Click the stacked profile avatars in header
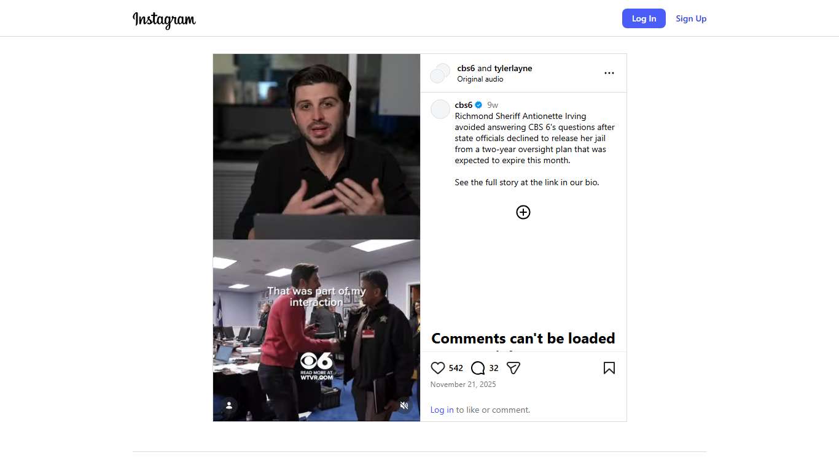The height and width of the screenshot is (471, 839). (x=440, y=73)
